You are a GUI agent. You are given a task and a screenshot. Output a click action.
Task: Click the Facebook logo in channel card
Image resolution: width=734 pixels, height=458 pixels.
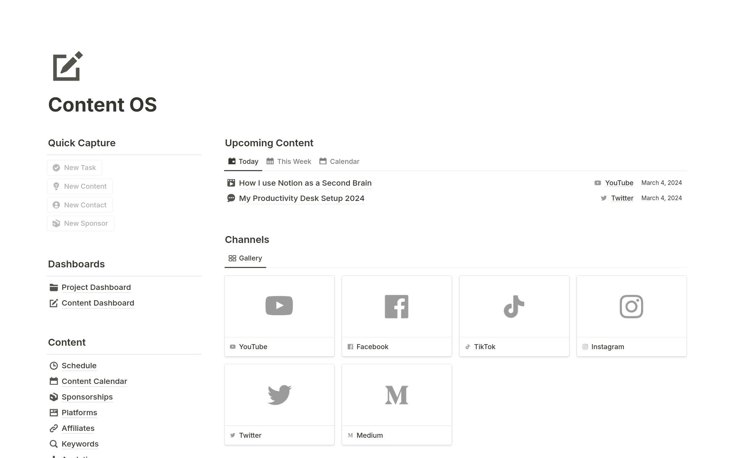tap(396, 306)
